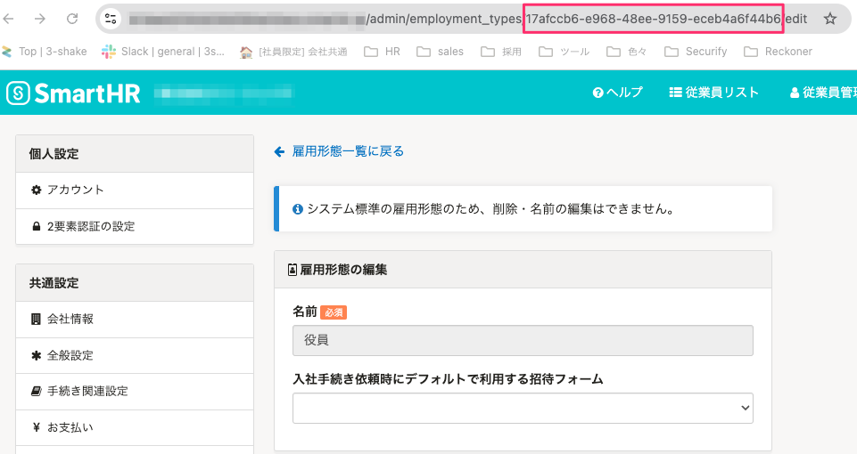Click the 雇用形態一覧に戻る link
The image size is (857, 454).
[339, 151]
